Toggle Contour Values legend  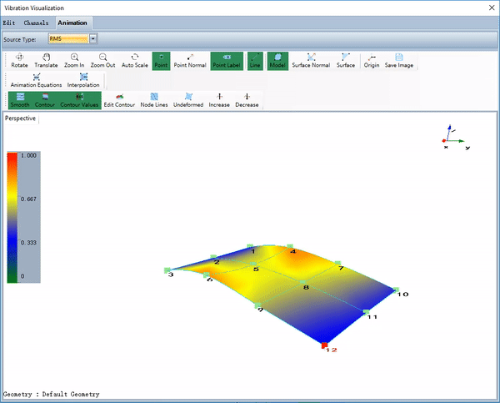(x=79, y=100)
